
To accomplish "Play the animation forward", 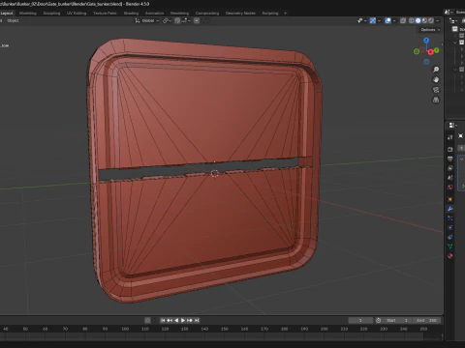I will point(183,320).
